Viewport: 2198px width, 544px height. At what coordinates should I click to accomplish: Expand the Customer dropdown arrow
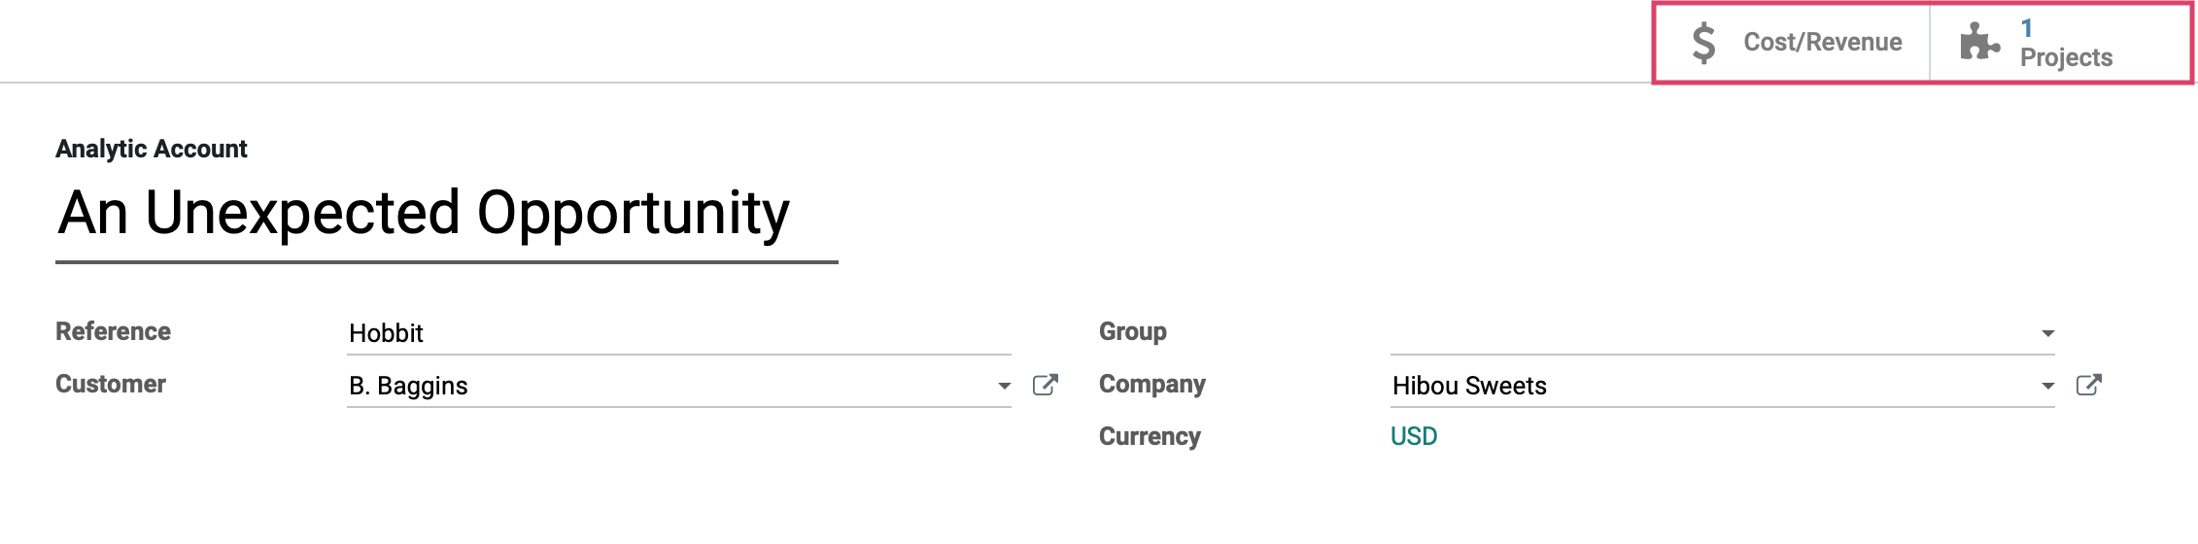[1004, 386]
